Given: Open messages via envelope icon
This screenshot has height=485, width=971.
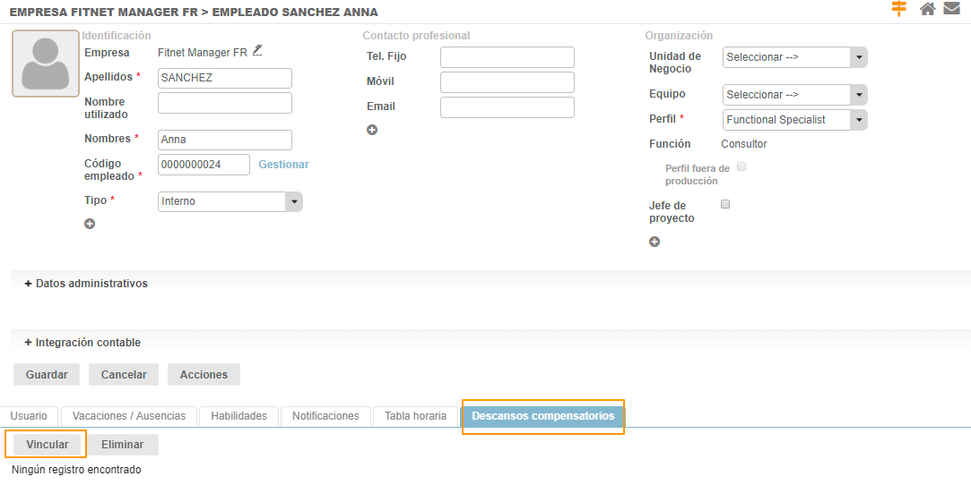Looking at the screenshot, I should pos(951,9).
